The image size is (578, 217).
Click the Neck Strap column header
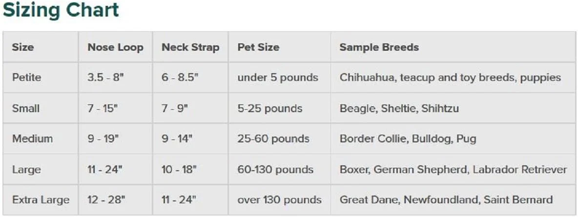190,47
